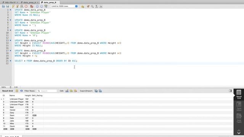The height and width of the screenshot is (137, 244).
Task: Click Skill_Rating value 10 in row 1
Action: point(33,99)
